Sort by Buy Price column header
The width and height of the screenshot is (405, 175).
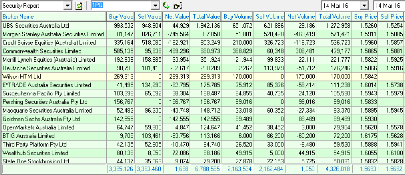point(365,17)
